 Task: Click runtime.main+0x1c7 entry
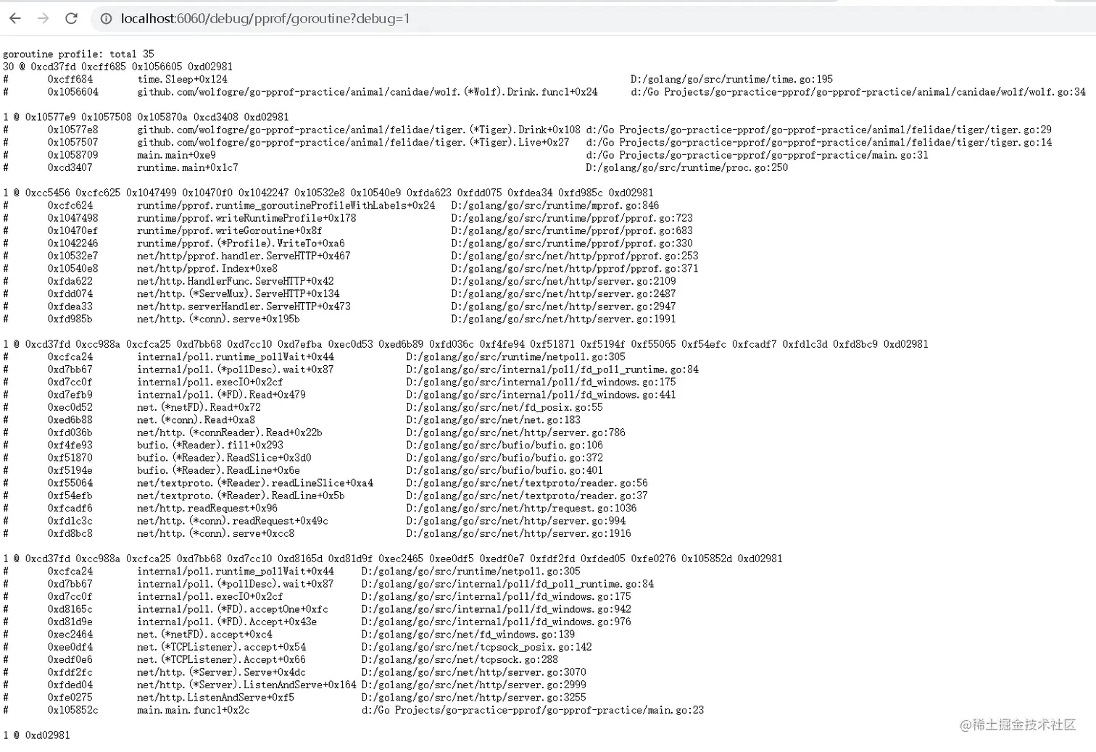[x=188, y=167]
